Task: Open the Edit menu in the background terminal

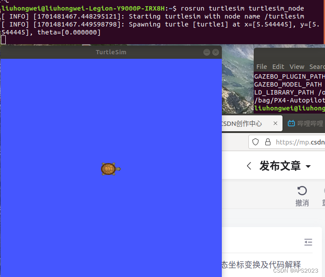Action: pos(278,67)
